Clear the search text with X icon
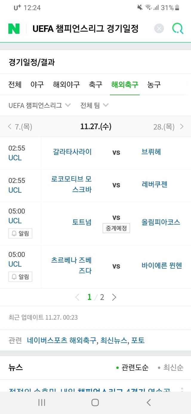 tap(159, 29)
